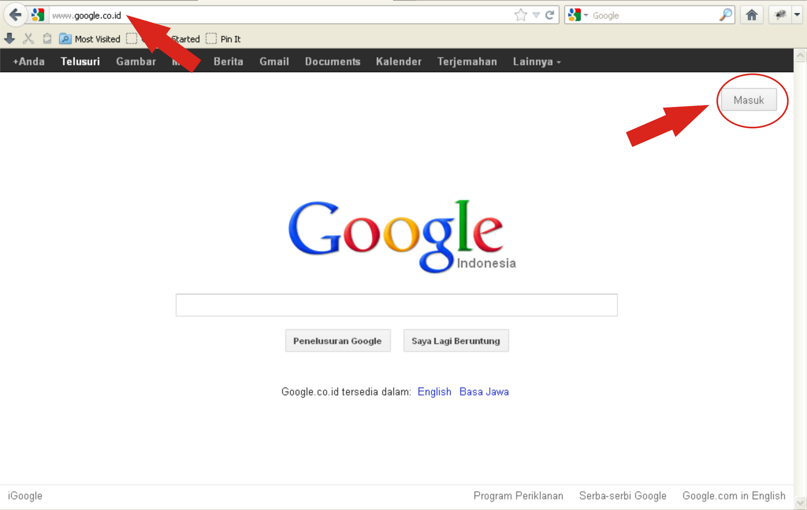Open Gmail from the Google bar
Viewport: 807px width, 510px height.
[274, 62]
